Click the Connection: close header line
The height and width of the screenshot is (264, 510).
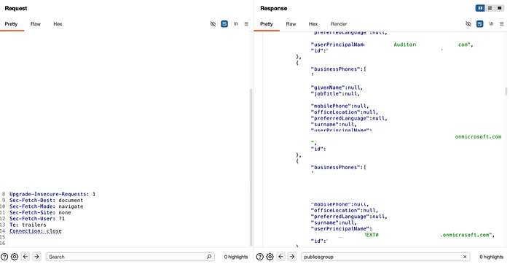[36, 230]
